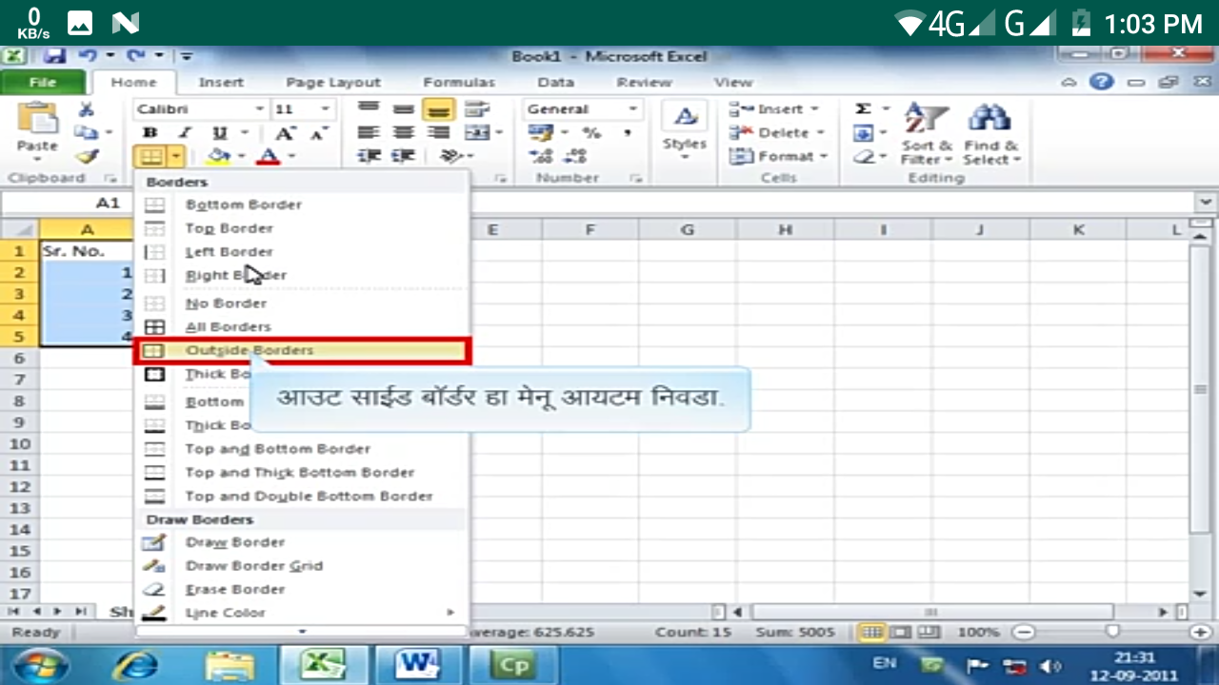Select the Outside Borders menu item

point(301,350)
